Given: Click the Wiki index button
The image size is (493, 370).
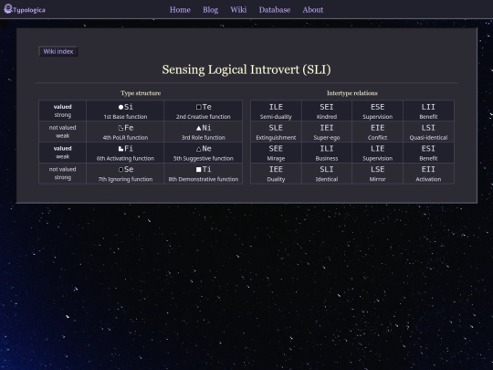Looking at the screenshot, I should (x=58, y=51).
